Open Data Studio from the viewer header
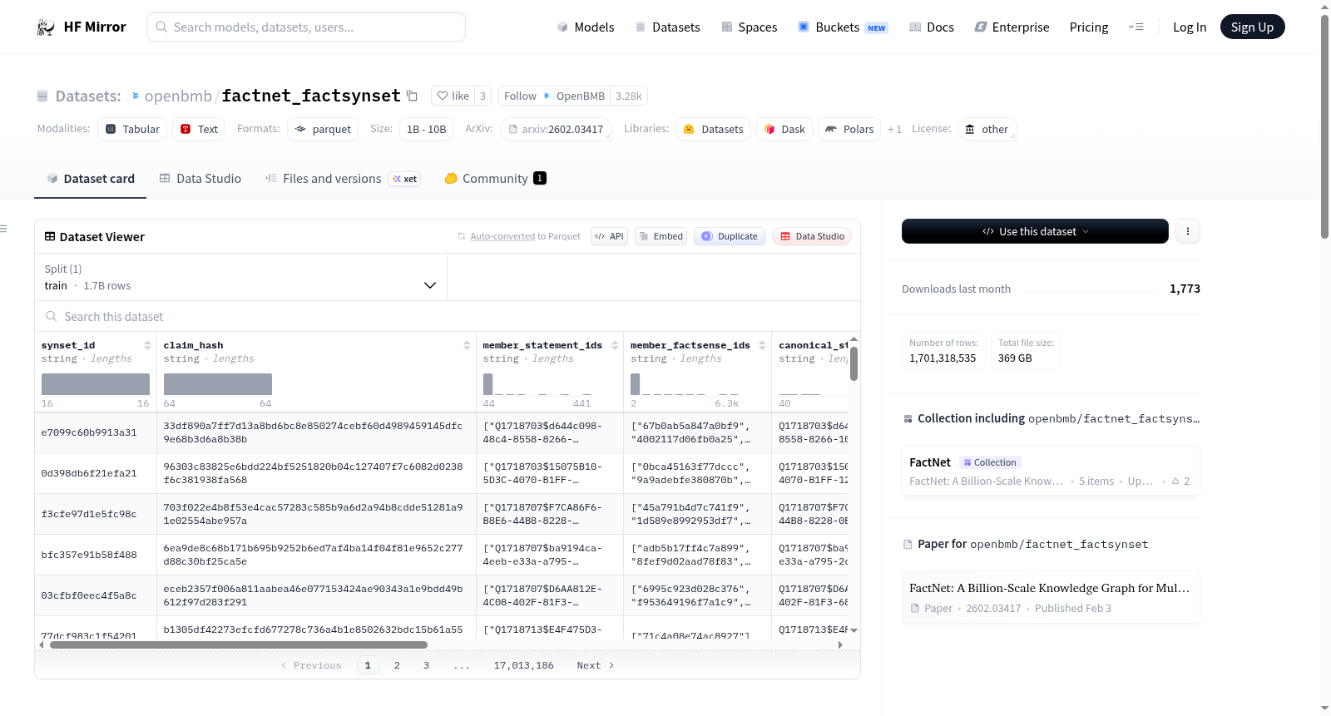Viewport: 1331px width, 716px height. (x=812, y=236)
